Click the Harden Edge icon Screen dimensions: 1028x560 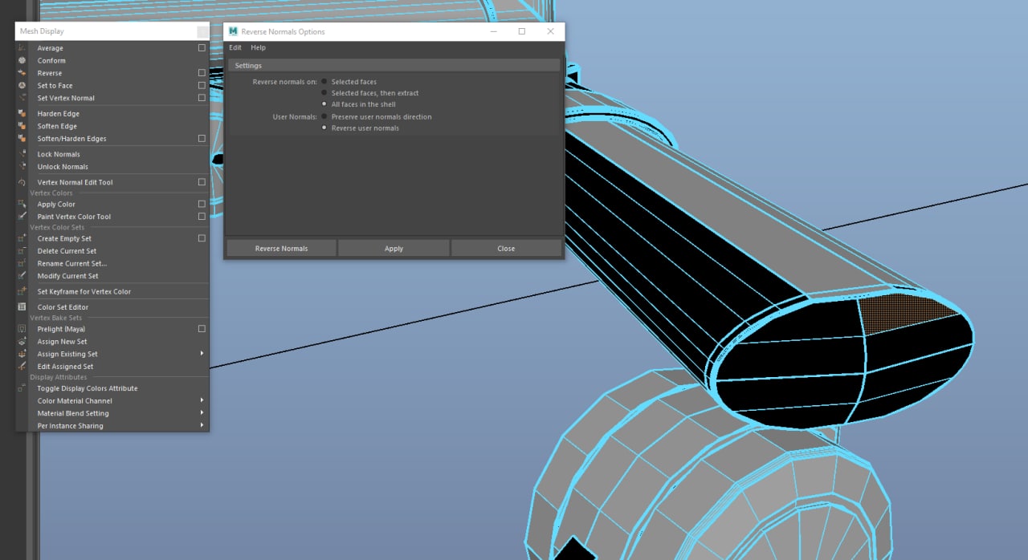(22, 114)
